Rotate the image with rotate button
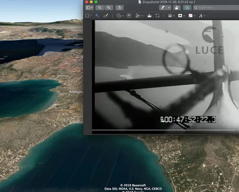Image resolution: width=239 pixels, height=192 pixels. (177, 8)
